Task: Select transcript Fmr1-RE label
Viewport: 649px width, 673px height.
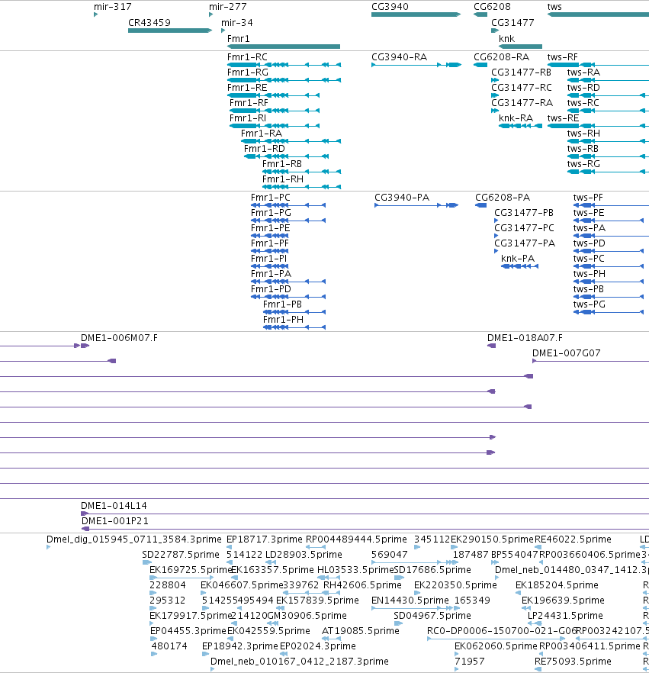Action: click(247, 88)
